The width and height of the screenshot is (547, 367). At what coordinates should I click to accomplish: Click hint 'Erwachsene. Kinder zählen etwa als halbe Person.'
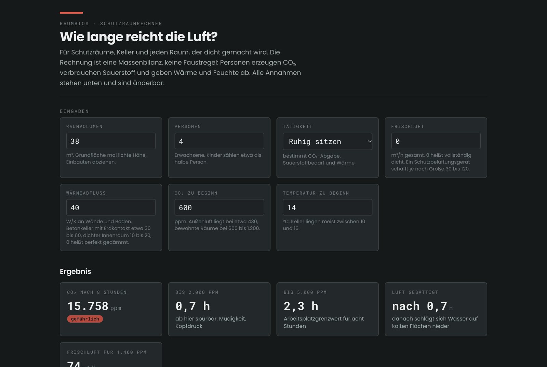218,158
